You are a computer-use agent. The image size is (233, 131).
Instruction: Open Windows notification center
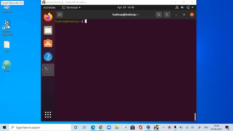click(x=227, y=127)
